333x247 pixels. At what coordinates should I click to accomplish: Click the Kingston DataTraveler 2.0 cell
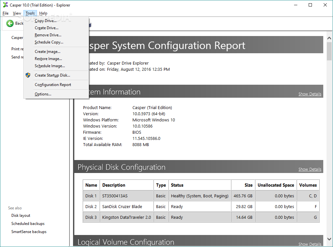coord(127,217)
